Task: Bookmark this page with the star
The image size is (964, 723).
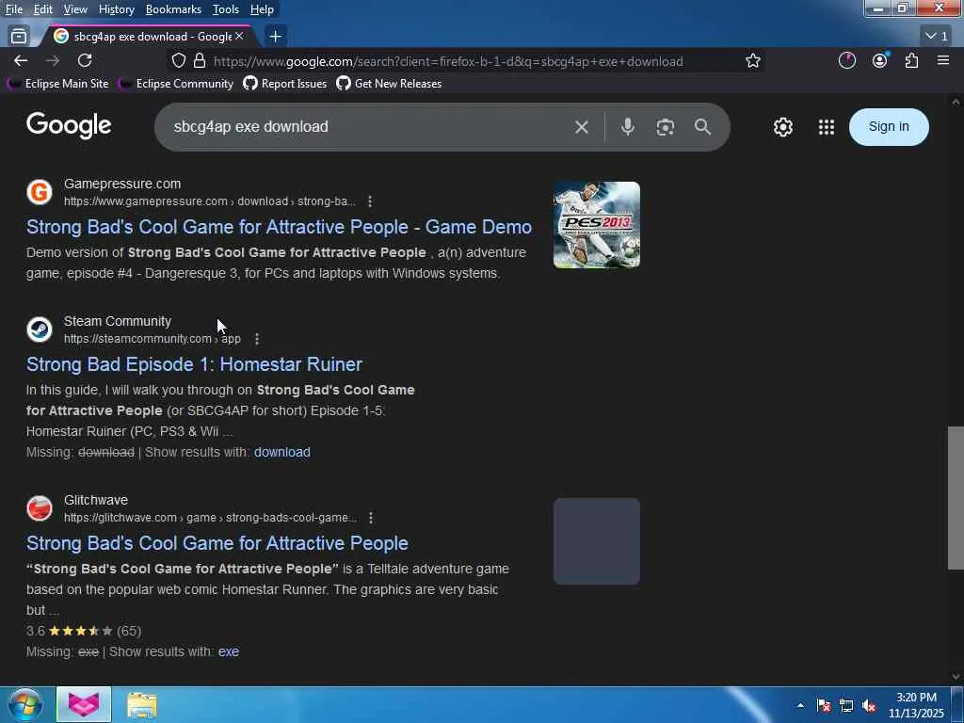Action: coord(753,61)
